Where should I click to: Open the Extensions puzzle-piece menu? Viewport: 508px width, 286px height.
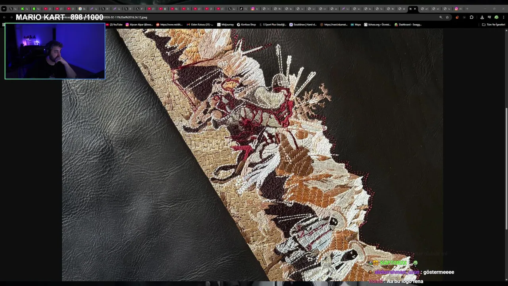pyautogui.click(x=471, y=17)
